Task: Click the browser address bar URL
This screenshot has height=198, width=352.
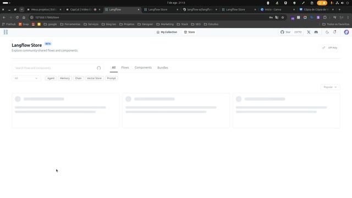Action: [47, 17]
